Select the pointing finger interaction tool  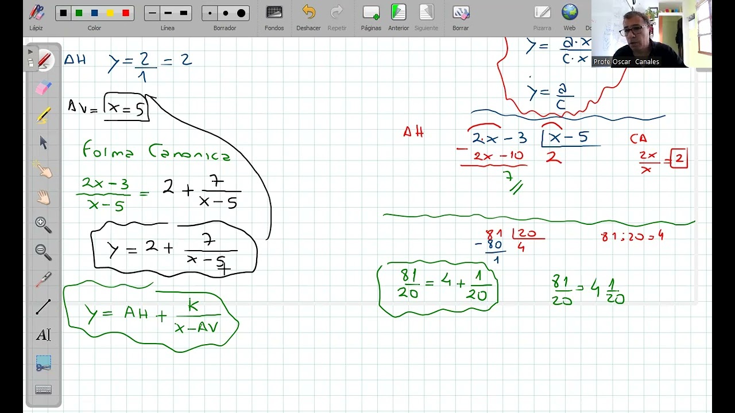click(44, 169)
